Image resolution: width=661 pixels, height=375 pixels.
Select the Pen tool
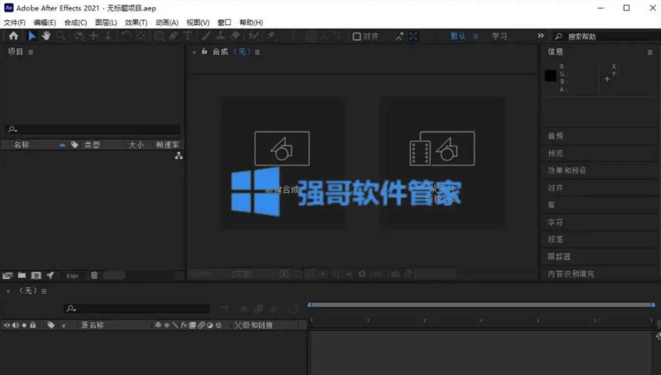(174, 36)
